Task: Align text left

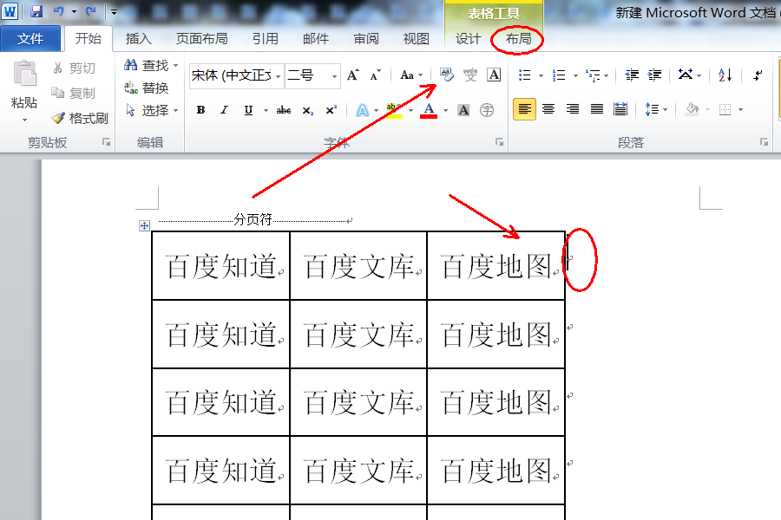Action: pos(524,109)
